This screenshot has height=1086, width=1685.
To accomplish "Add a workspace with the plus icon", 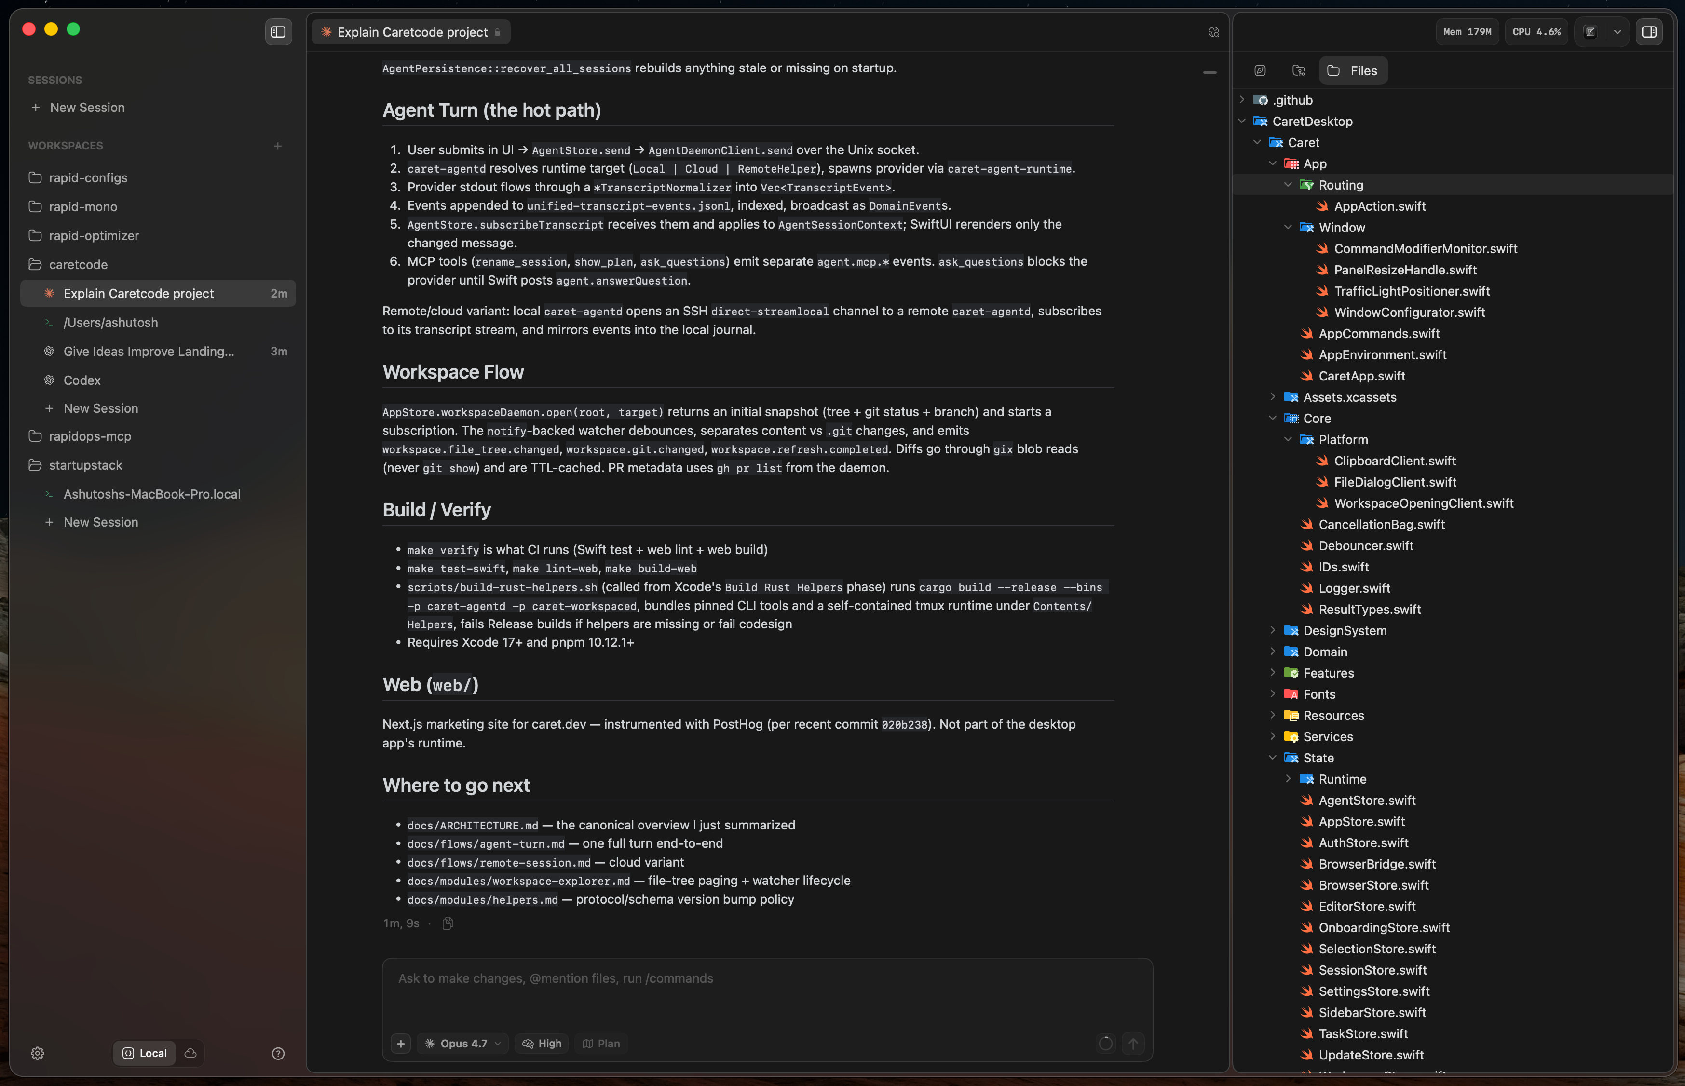I will pyautogui.click(x=278, y=146).
